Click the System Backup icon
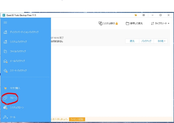This screenshot has width=174, height=123. [5, 42]
